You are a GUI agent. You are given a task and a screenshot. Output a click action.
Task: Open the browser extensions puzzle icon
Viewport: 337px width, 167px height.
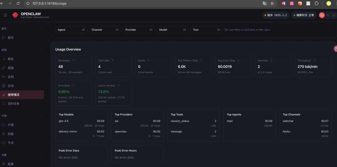(x=317, y=3)
